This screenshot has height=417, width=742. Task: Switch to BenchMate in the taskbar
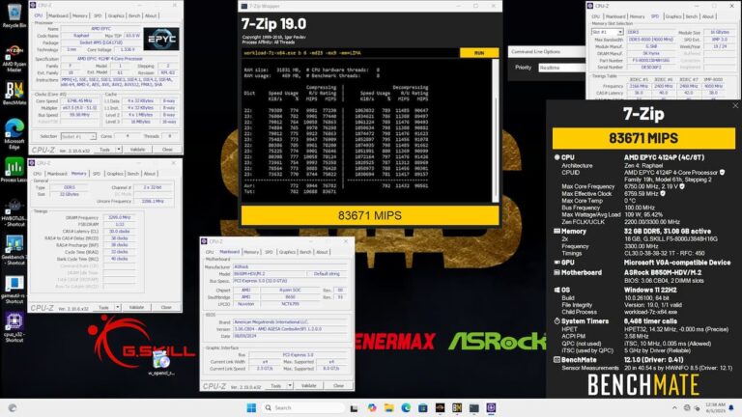[x=457, y=407]
